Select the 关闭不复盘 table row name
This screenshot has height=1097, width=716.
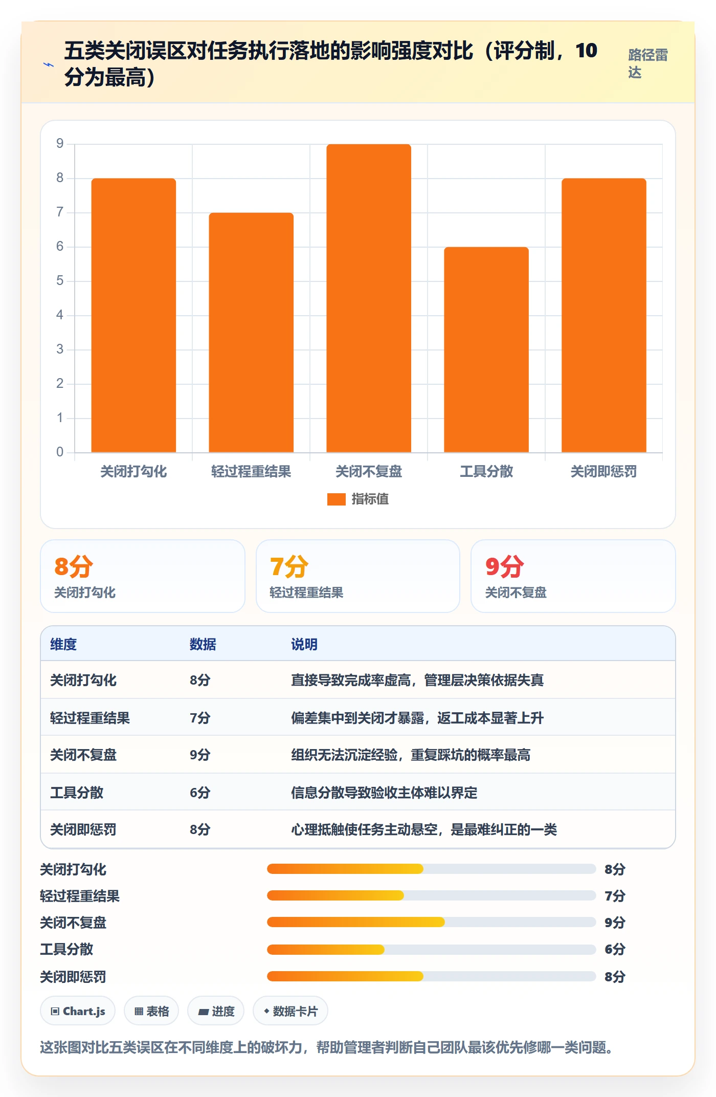pyautogui.click(x=83, y=755)
